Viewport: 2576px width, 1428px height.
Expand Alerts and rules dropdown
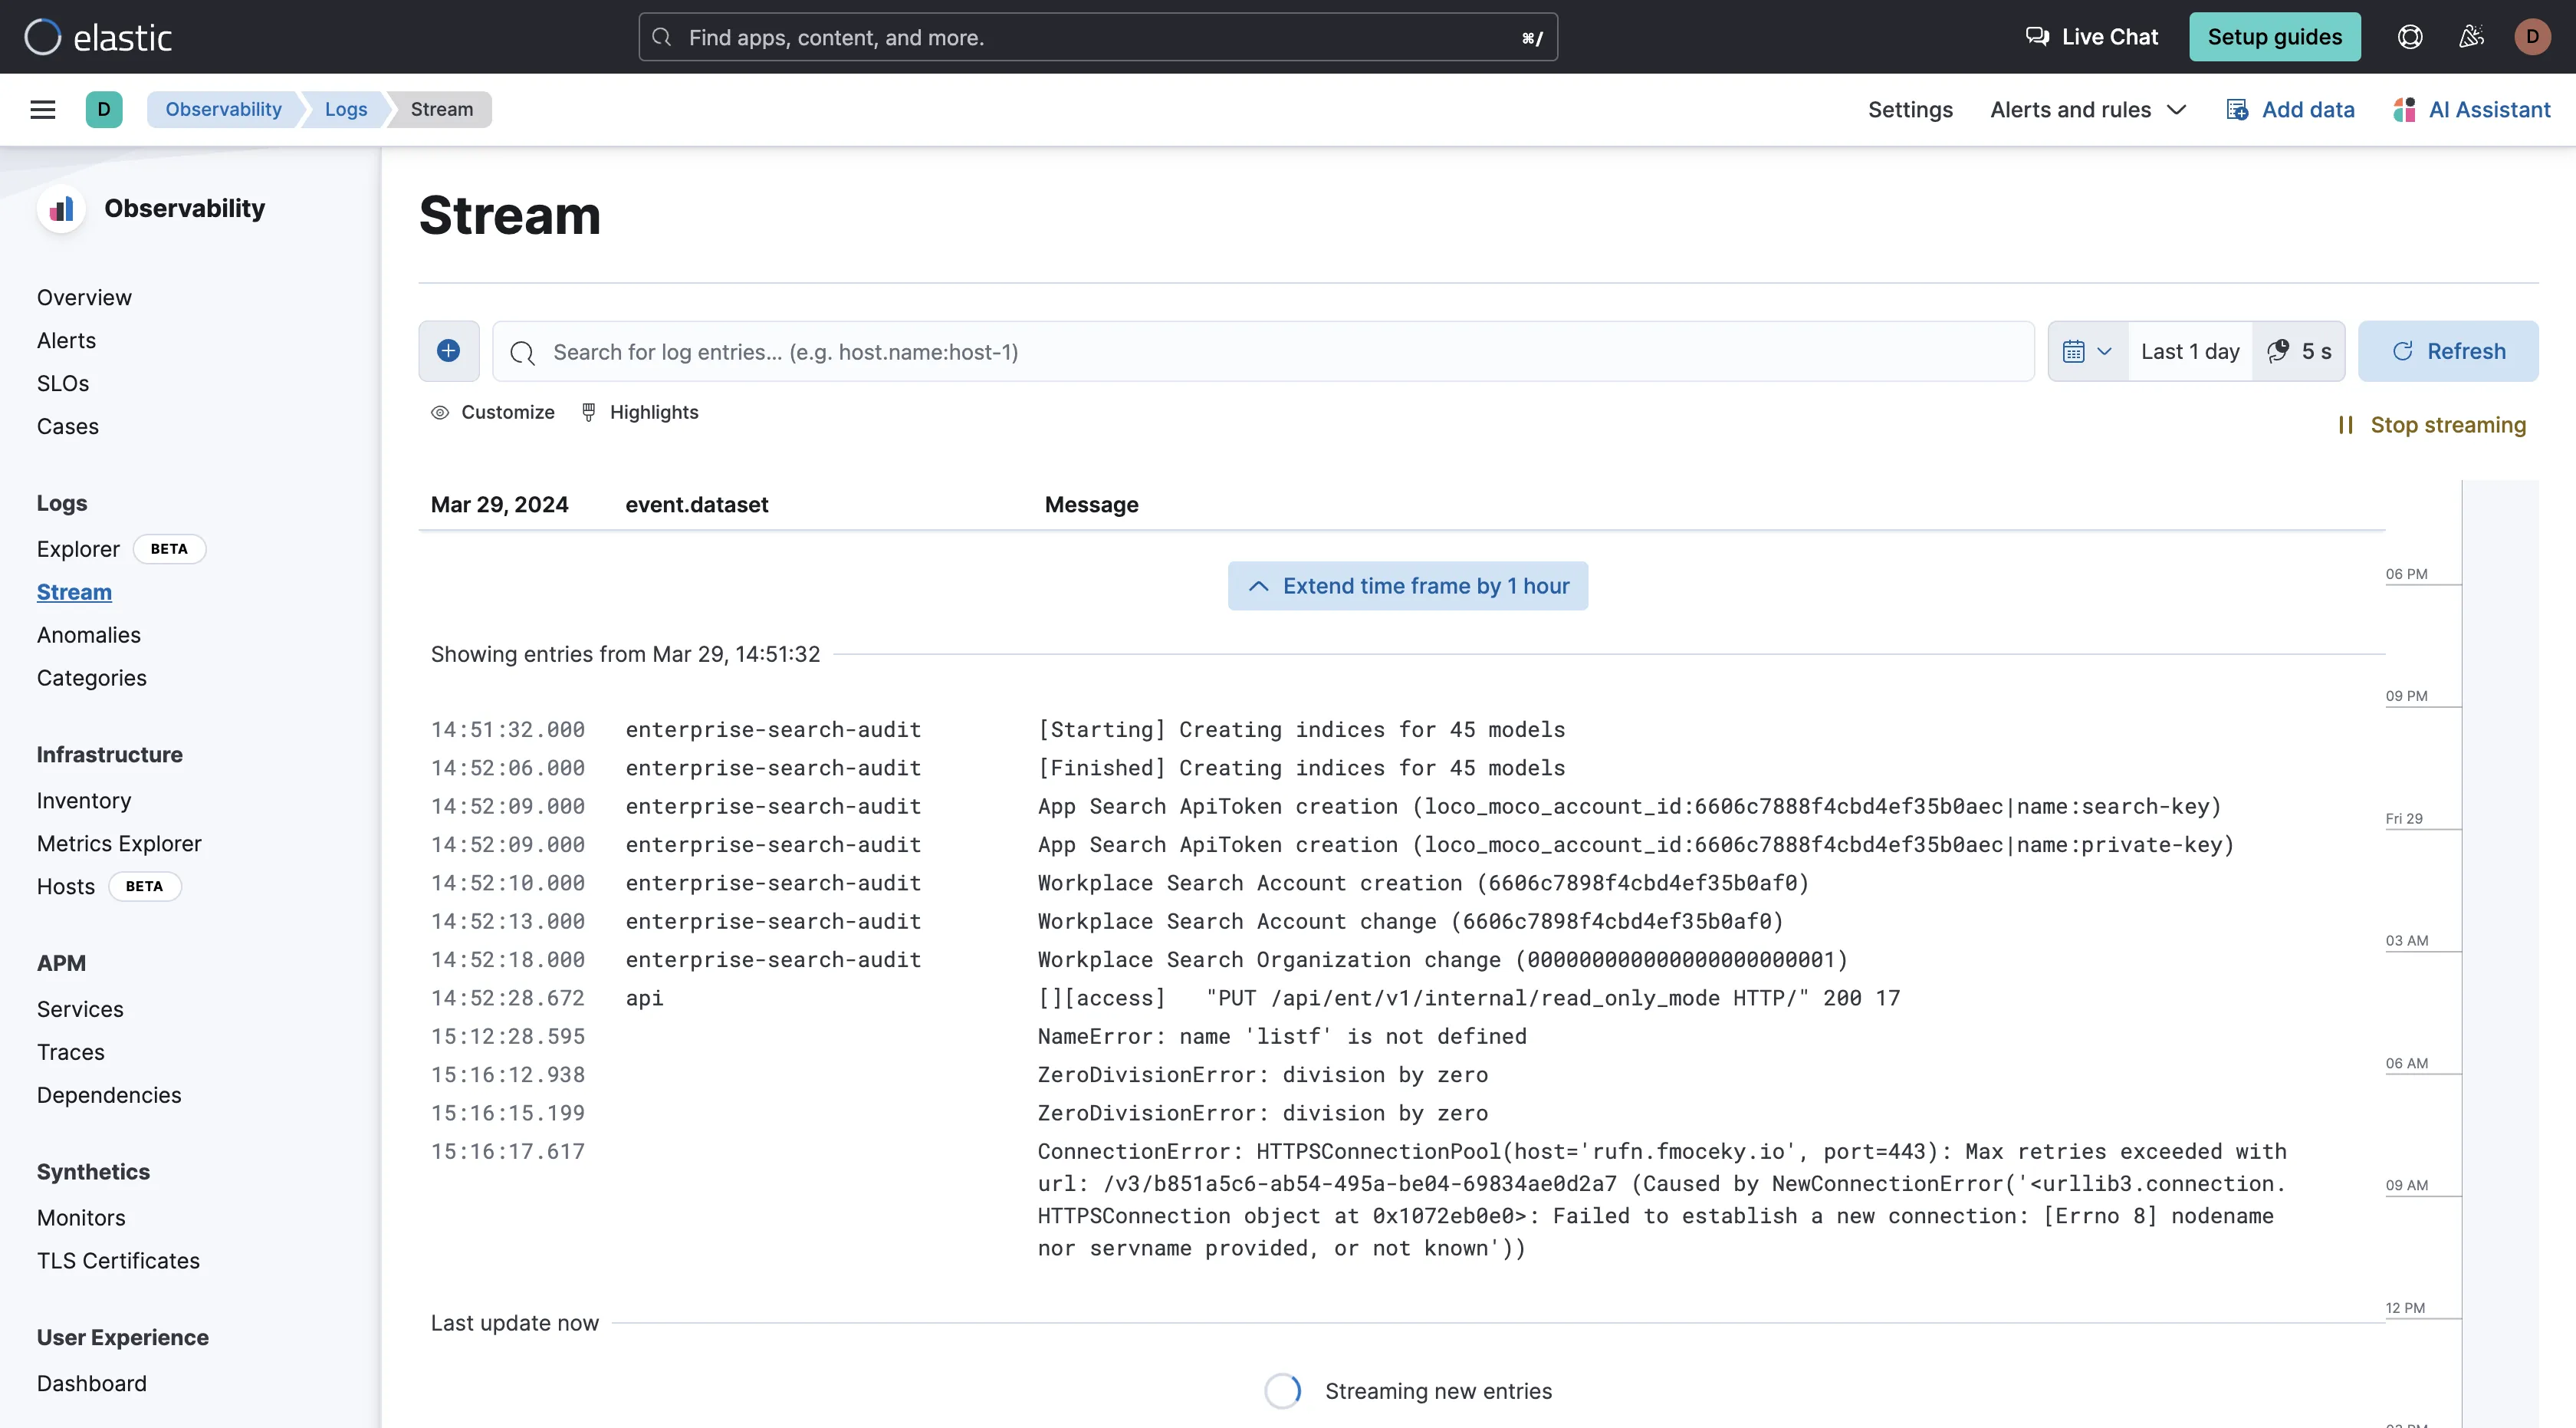coord(2088,109)
